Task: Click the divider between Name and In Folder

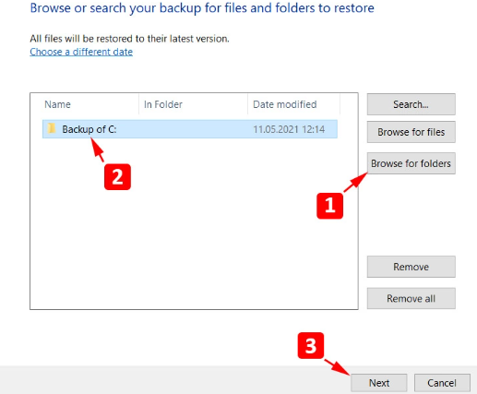Action: [x=138, y=104]
